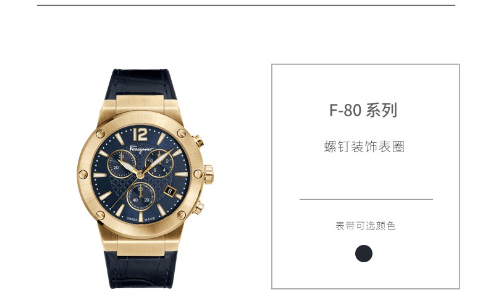Click the lower navy leather strap
The width and height of the screenshot is (488, 308).
coord(143,269)
